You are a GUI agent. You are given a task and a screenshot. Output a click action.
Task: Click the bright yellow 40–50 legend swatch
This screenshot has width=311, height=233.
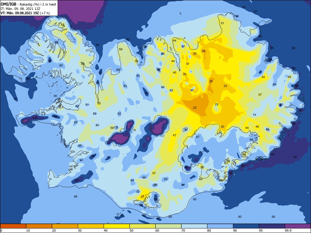coord(117,226)
